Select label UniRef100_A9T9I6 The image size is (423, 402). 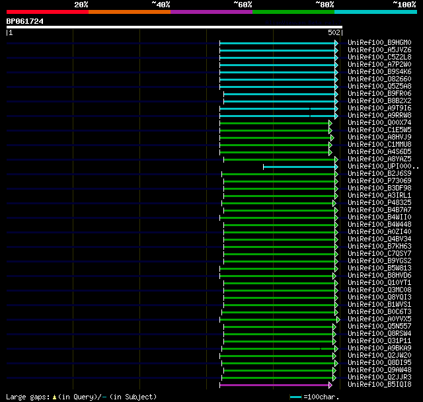379,108
